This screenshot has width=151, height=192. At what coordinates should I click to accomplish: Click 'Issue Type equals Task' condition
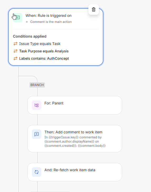pos(40,44)
